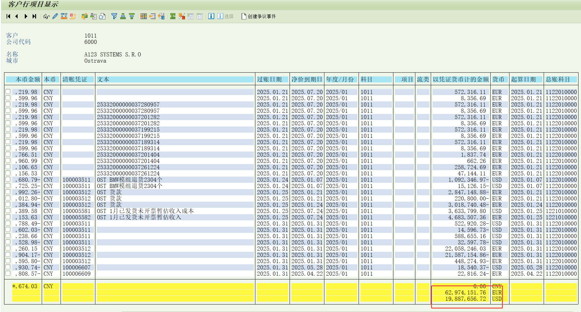The image size is (581, 312).
Task: Open display document glasses icon
Action: pos(46,16)
